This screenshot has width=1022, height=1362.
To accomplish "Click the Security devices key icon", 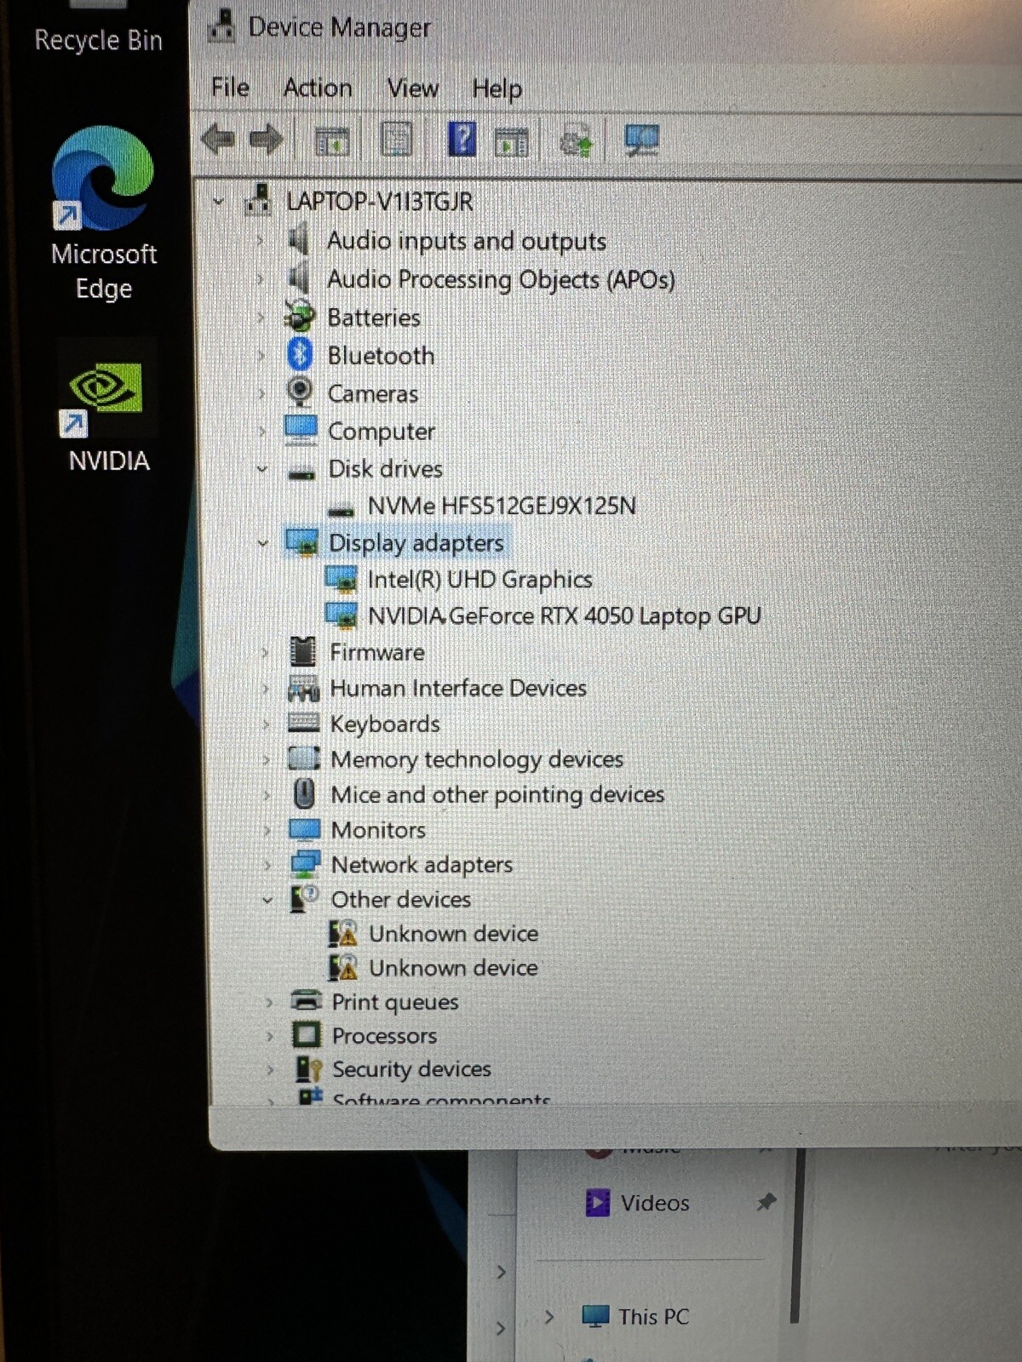I will (x=308, y=1068).
